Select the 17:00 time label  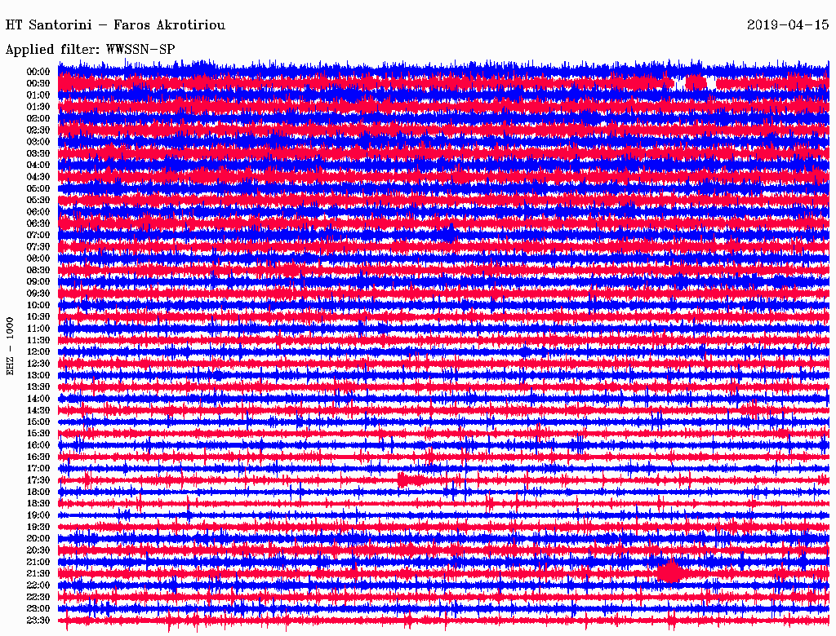[38, 468]
